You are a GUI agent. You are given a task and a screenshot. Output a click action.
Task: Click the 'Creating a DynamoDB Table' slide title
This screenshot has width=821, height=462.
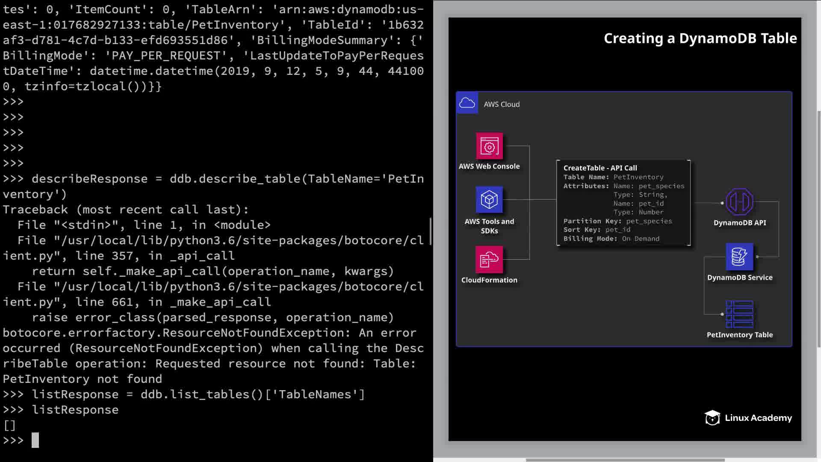click(700, 38)
